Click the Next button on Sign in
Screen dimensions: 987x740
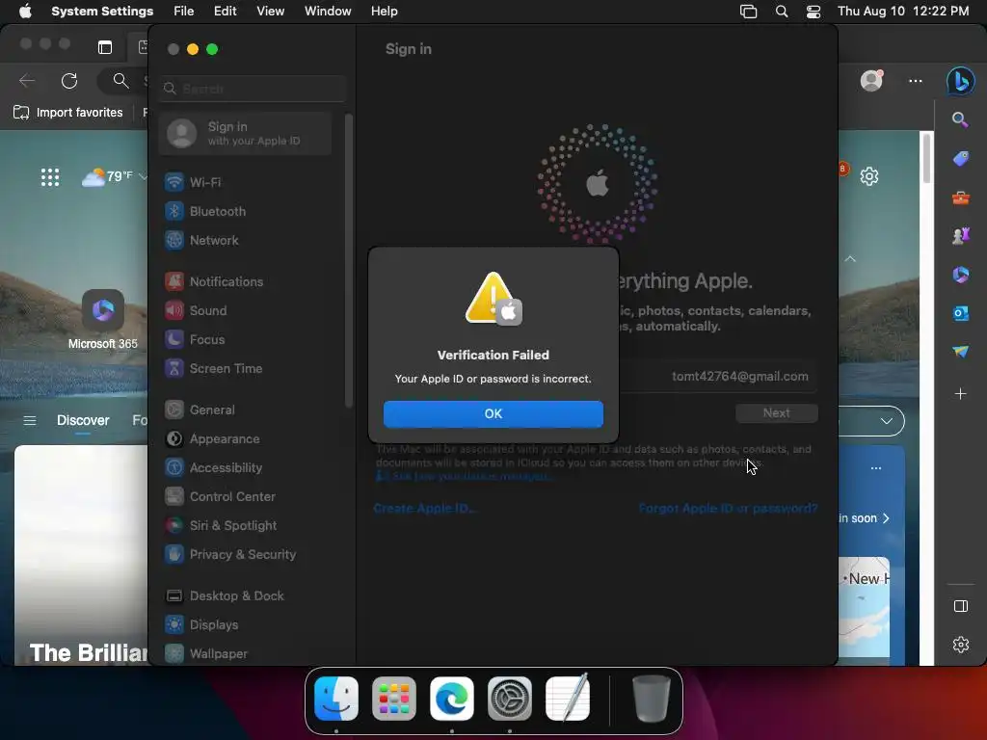point(777,412)
